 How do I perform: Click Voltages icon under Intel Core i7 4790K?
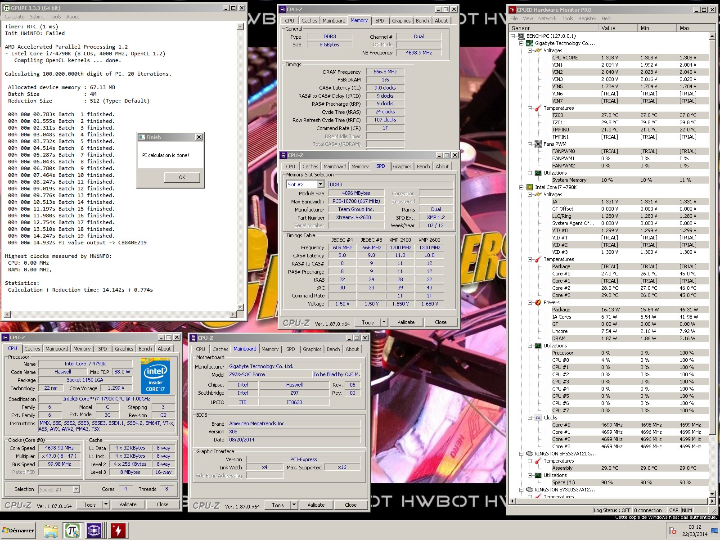538,194
